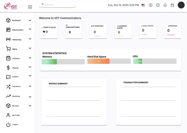The image size is (187, 133).
Task: Click the Support chat bubble icon
Action: pyautogui.click(x=8, y=77)
